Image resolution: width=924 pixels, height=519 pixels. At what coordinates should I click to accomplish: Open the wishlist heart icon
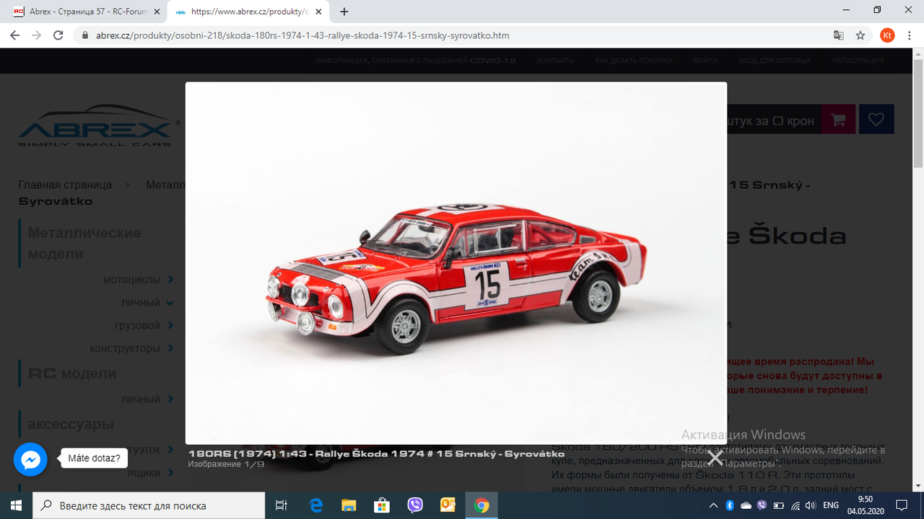click(876, 120)
